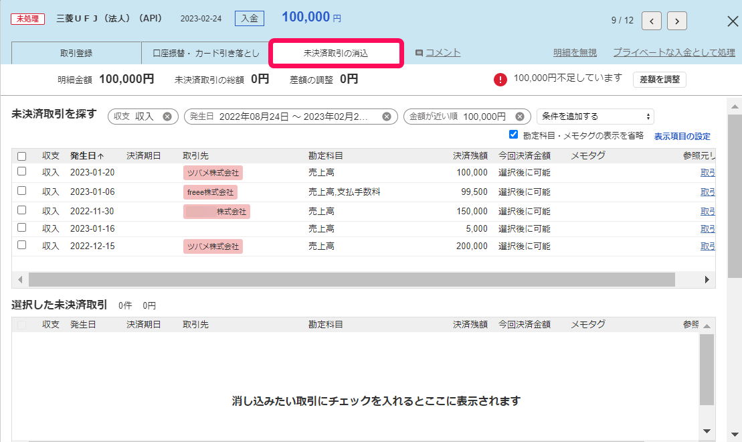
Task: Click the 差額を調整 button
Action: point(660,80)
